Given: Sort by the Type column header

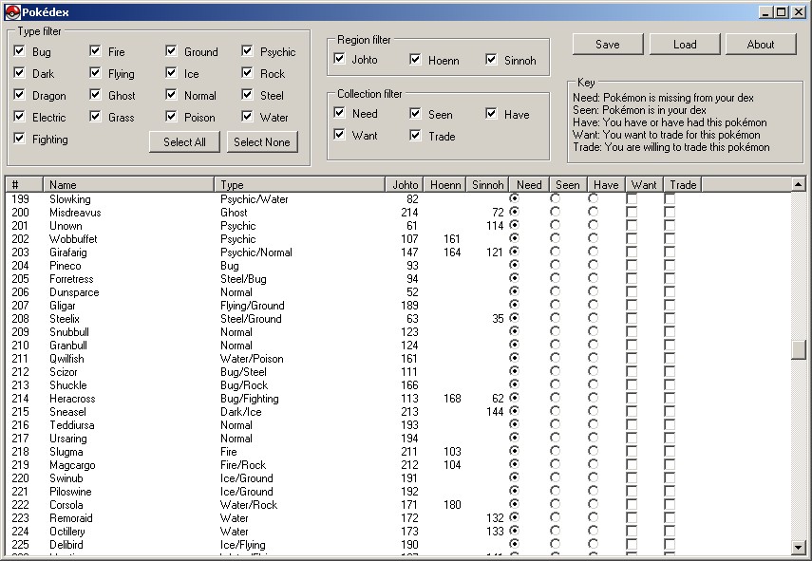Looking at the screenshot, I should point(300,185).
